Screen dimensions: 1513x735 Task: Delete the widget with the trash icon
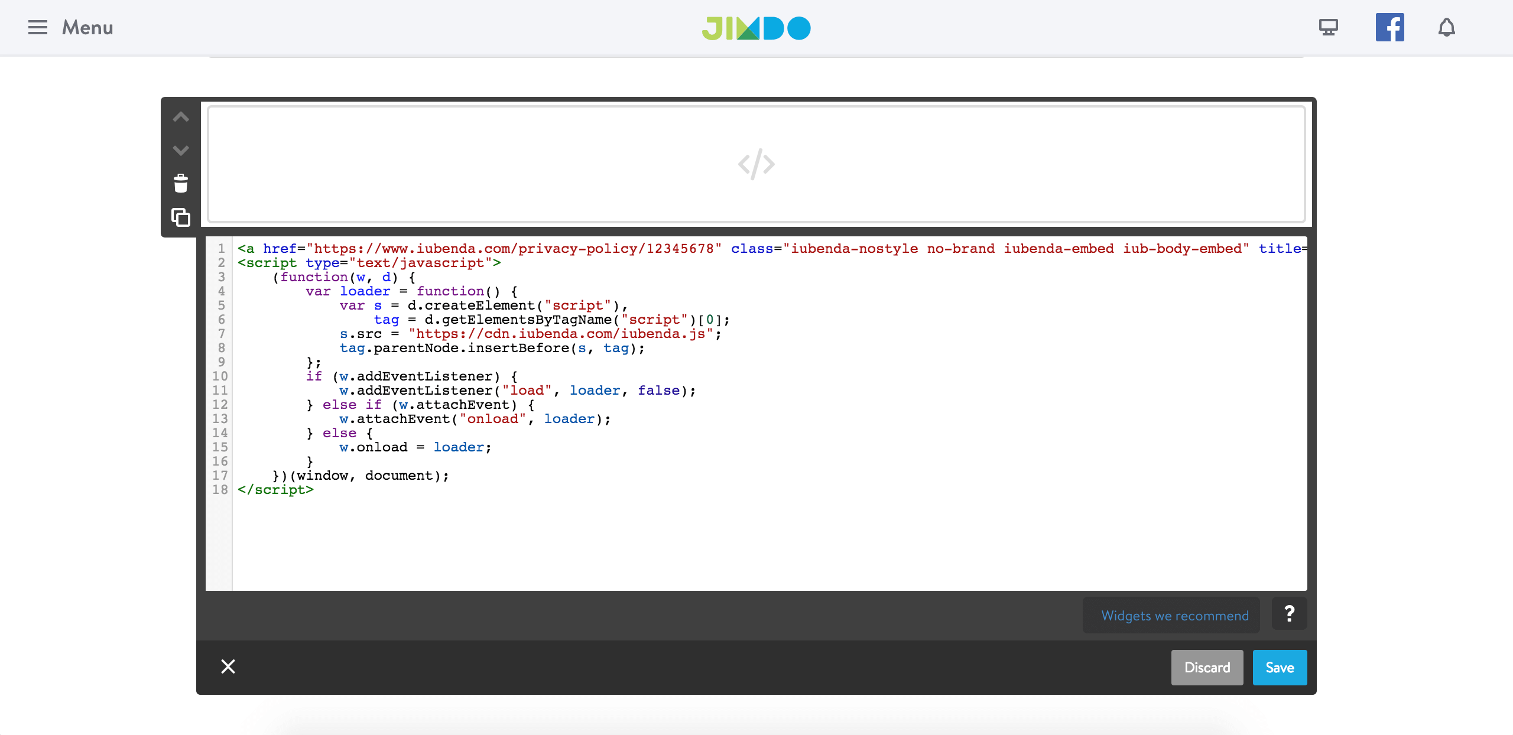pos(180,183)
